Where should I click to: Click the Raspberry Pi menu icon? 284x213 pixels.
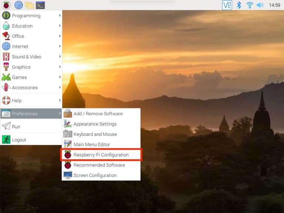pos(6,5)
